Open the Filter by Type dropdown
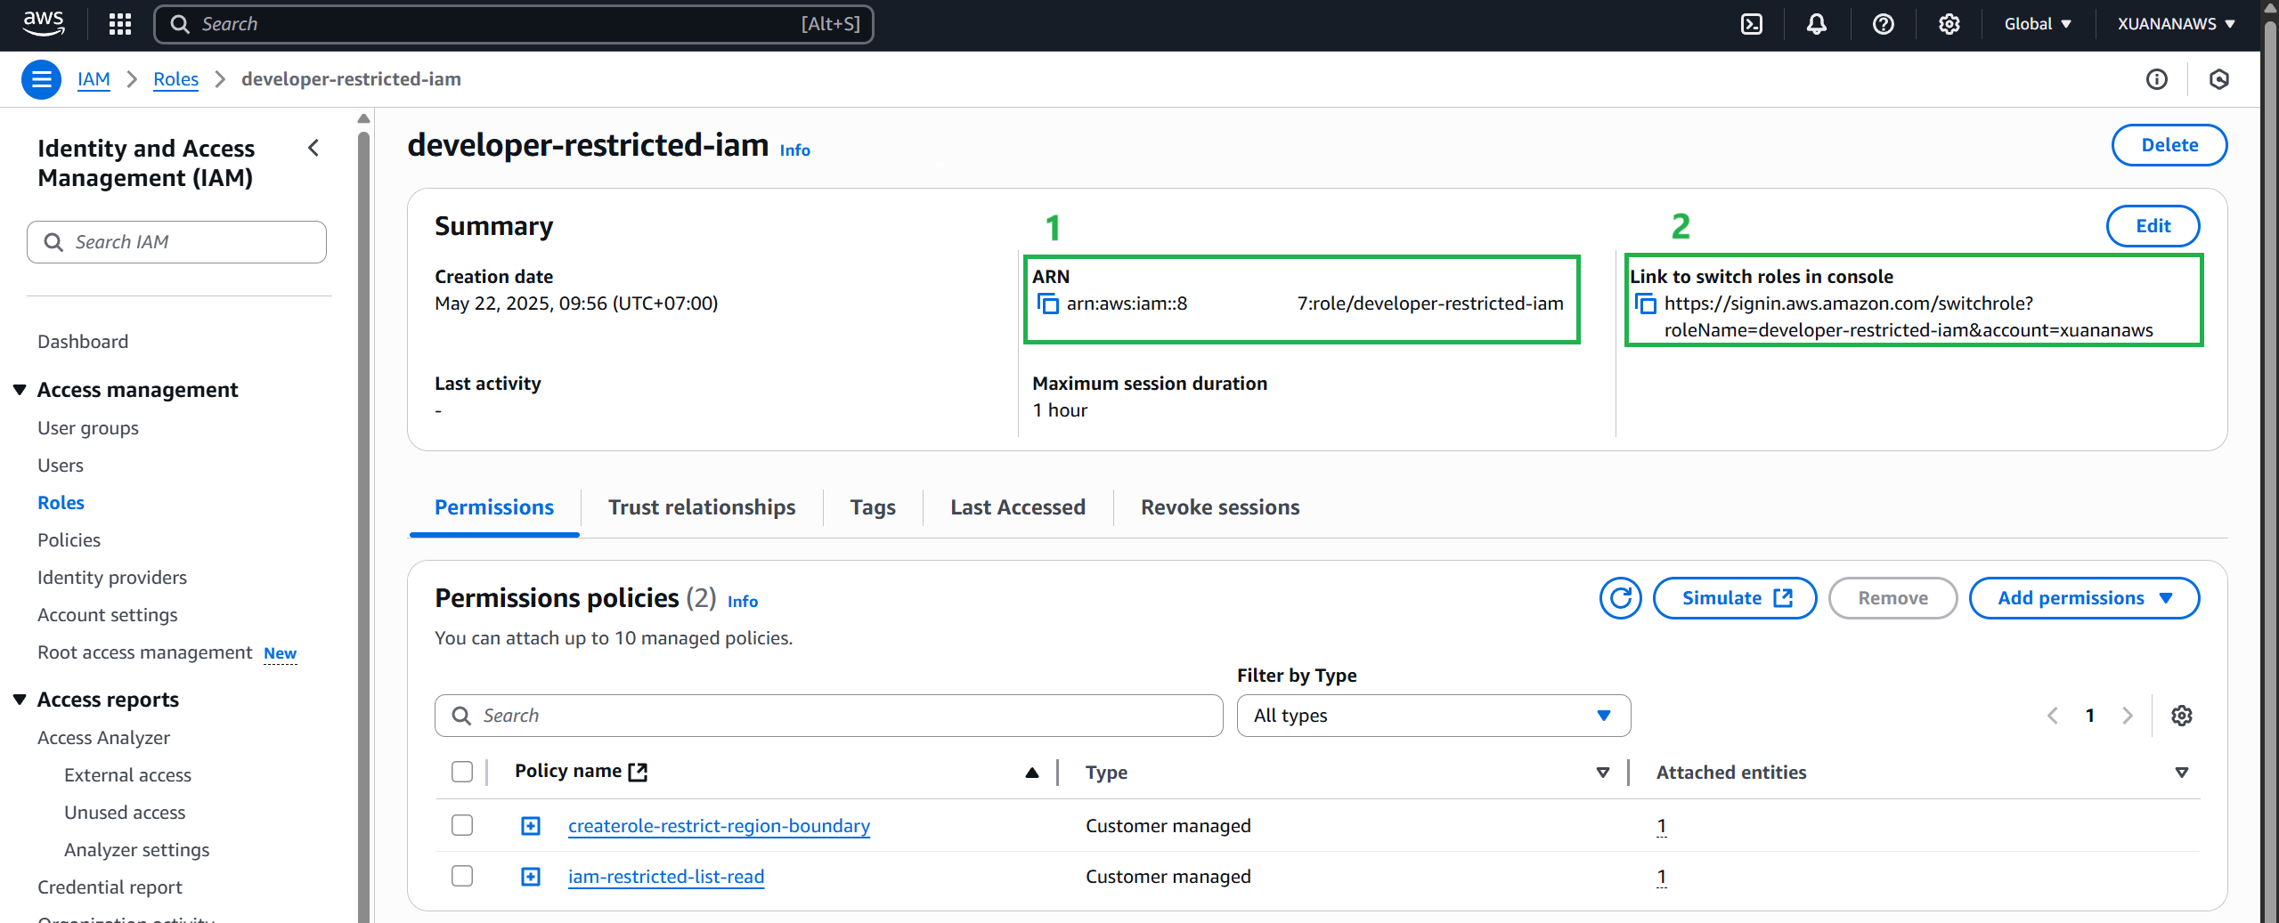This screenshot has width=2279, height=923. click(x=1433, y=716)
